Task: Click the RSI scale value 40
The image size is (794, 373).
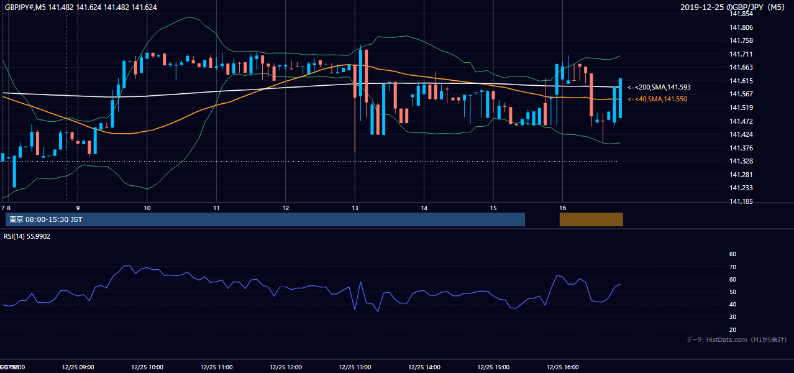Action: [732, 304]
